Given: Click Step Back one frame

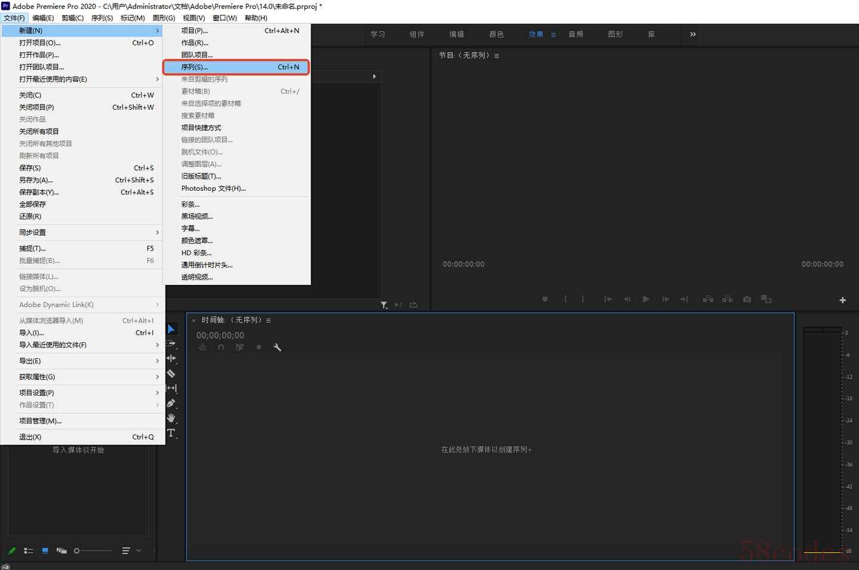Looking at the screenshot, I should [x=627, y=299].
